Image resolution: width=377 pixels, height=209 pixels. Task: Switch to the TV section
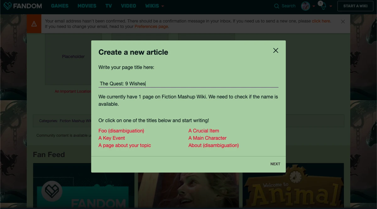pyautogui.click(x=108, y=6)
